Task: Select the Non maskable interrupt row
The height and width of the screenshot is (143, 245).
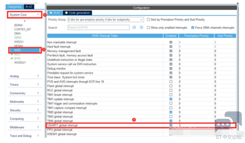Action: click(x=142, y=42)
